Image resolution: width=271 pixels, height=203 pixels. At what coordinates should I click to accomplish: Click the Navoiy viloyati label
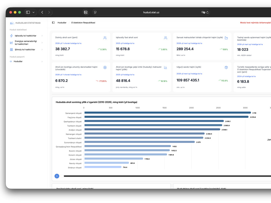tap(75, 163)
